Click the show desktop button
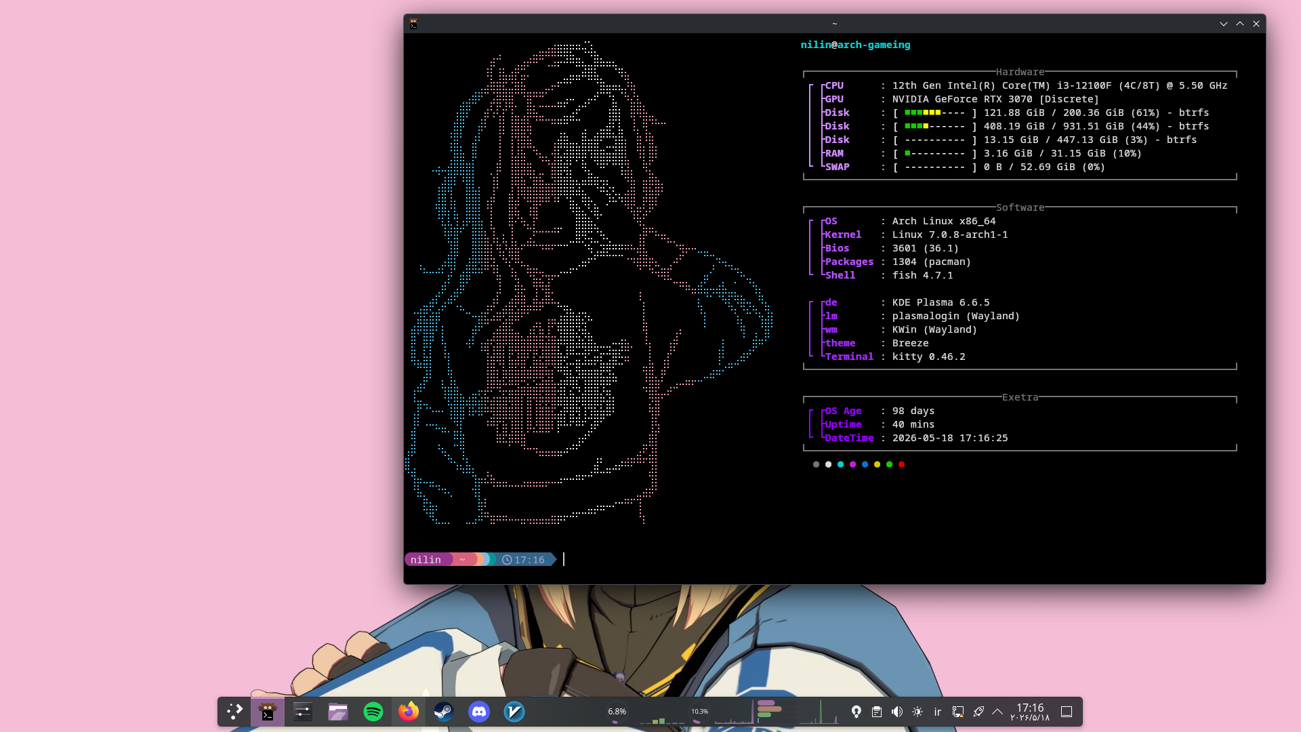 (1067, 712)
